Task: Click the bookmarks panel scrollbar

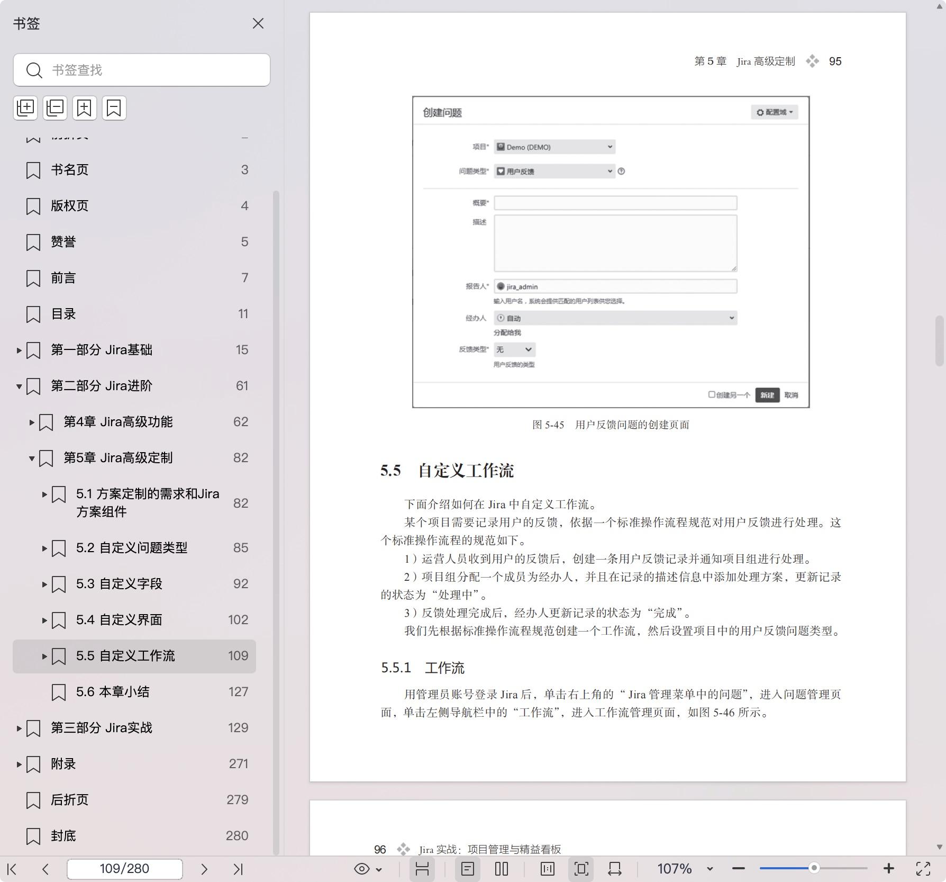Action: pyautogui.click(x=276, y=522)
